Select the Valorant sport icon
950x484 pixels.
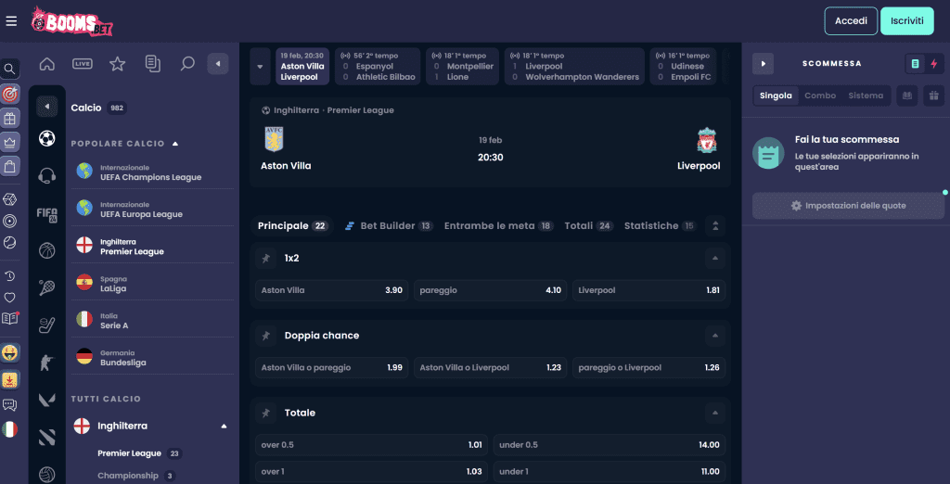point(46,400)
